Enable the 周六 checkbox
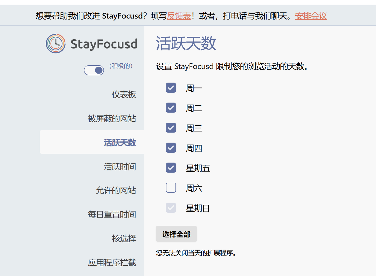This screenshot has height=276, width=376. coord(171,188)
